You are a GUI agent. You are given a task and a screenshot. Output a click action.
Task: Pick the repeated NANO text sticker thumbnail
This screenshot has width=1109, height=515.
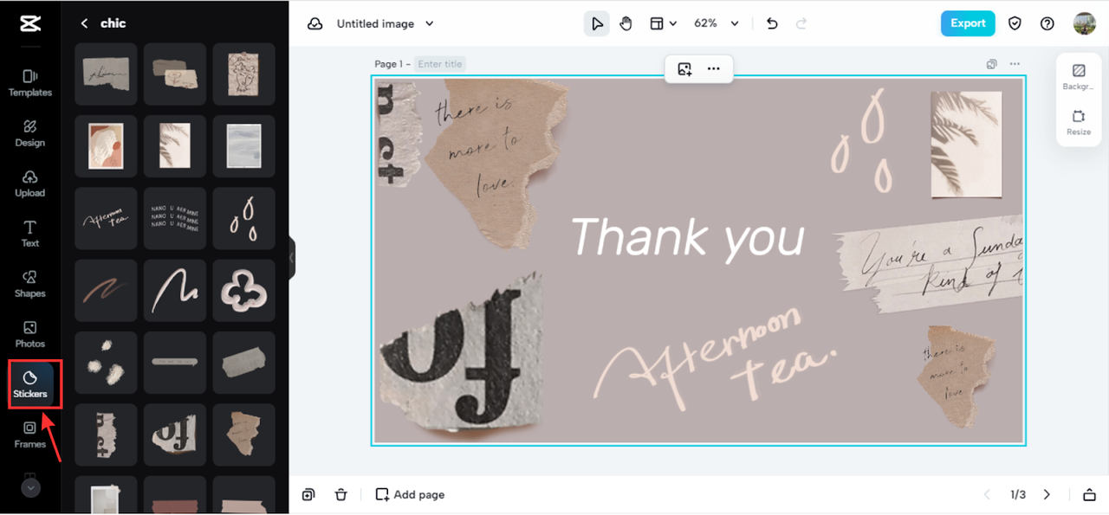tap(174, 218)
